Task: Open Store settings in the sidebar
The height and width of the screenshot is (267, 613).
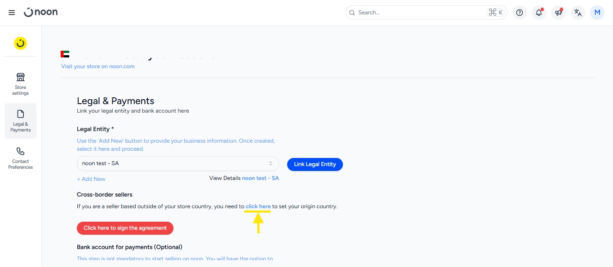Action: point(20,83)
